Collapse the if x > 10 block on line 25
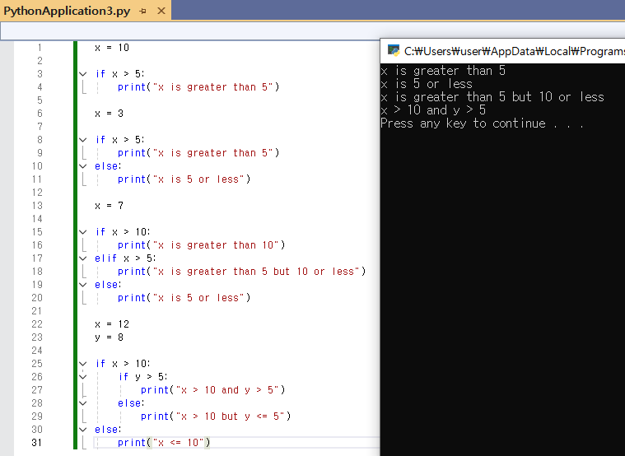This screenshot has height=456, width=625. click(83, 363)
